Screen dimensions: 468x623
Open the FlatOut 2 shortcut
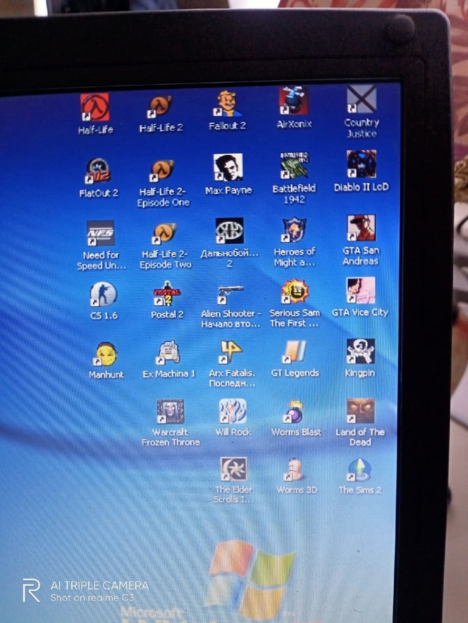coord(98,171)
